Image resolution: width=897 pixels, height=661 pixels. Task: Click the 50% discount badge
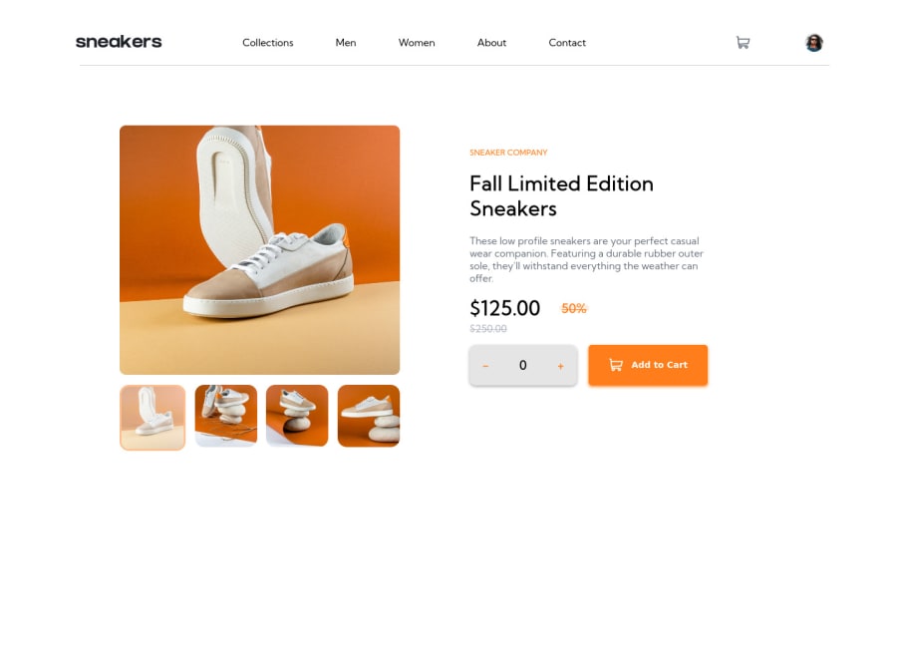574,308
